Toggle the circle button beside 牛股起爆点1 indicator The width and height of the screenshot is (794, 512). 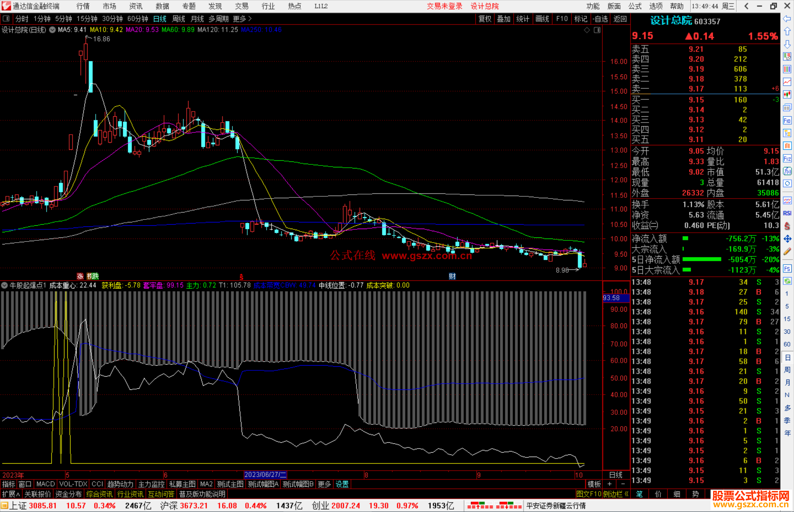(x=5, y=285)
